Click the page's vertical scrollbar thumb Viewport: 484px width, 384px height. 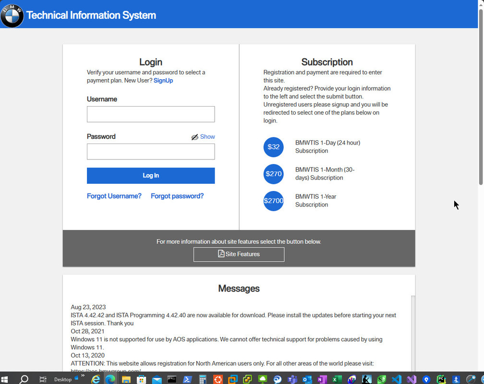click(481, 97)
